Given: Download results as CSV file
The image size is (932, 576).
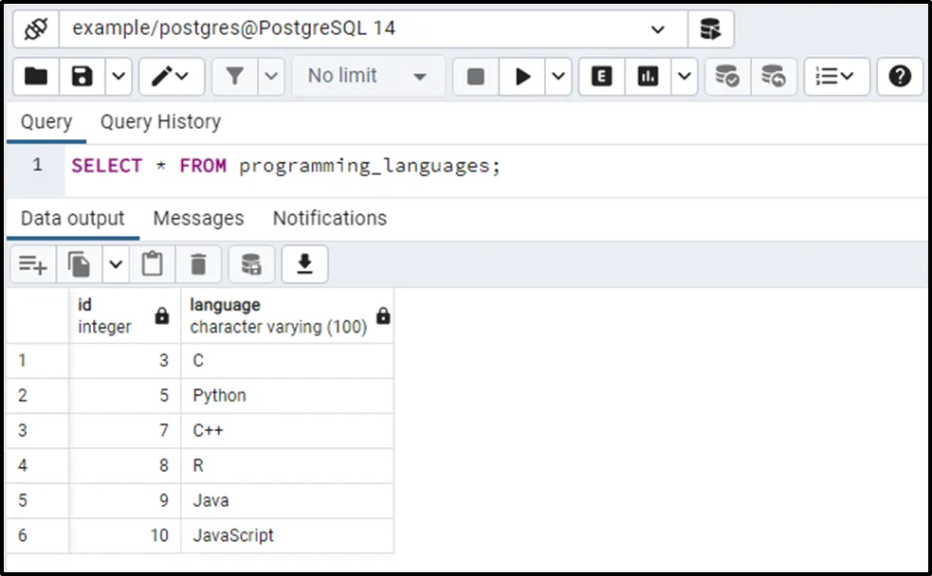Looking at the screenshot, I should tap(304, 264).
